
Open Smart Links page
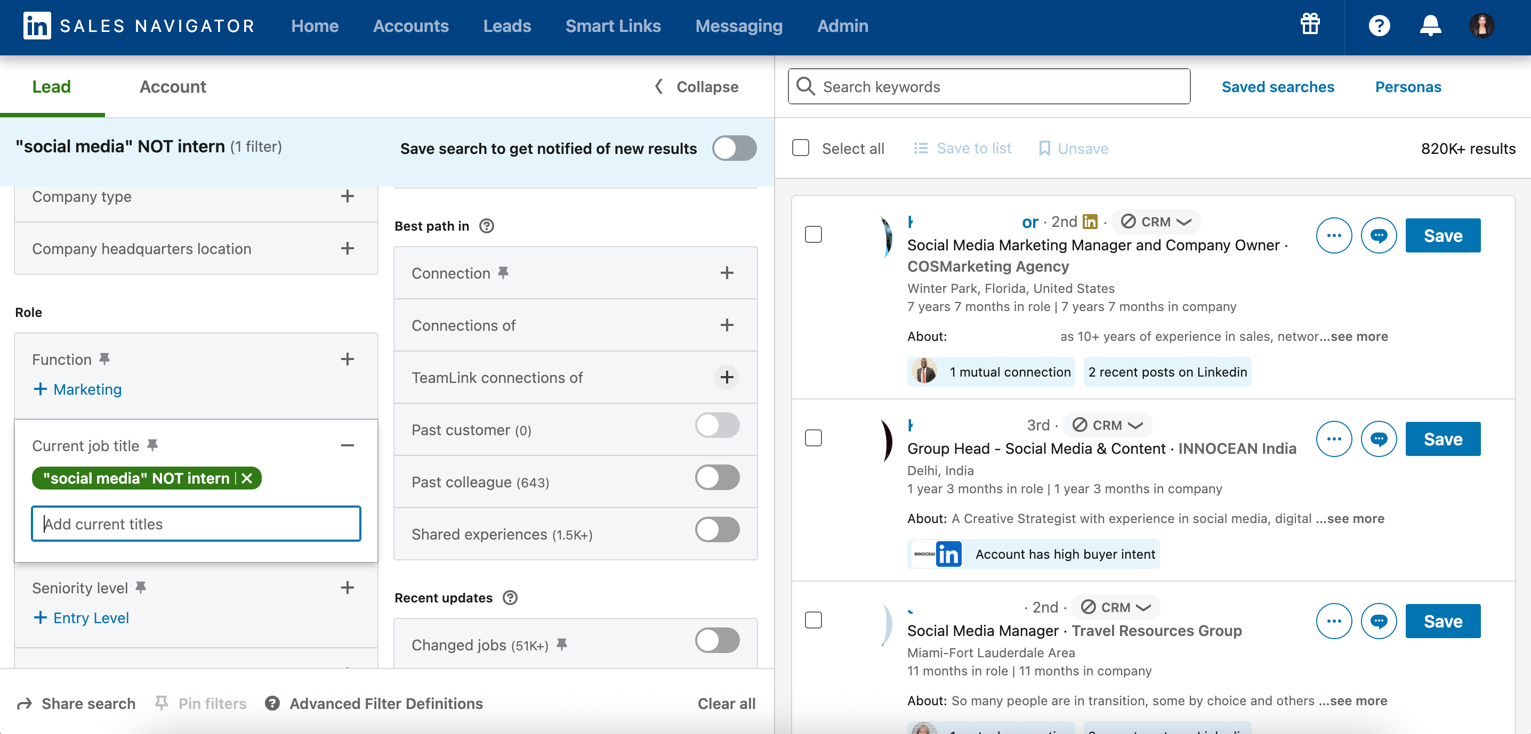613,26
